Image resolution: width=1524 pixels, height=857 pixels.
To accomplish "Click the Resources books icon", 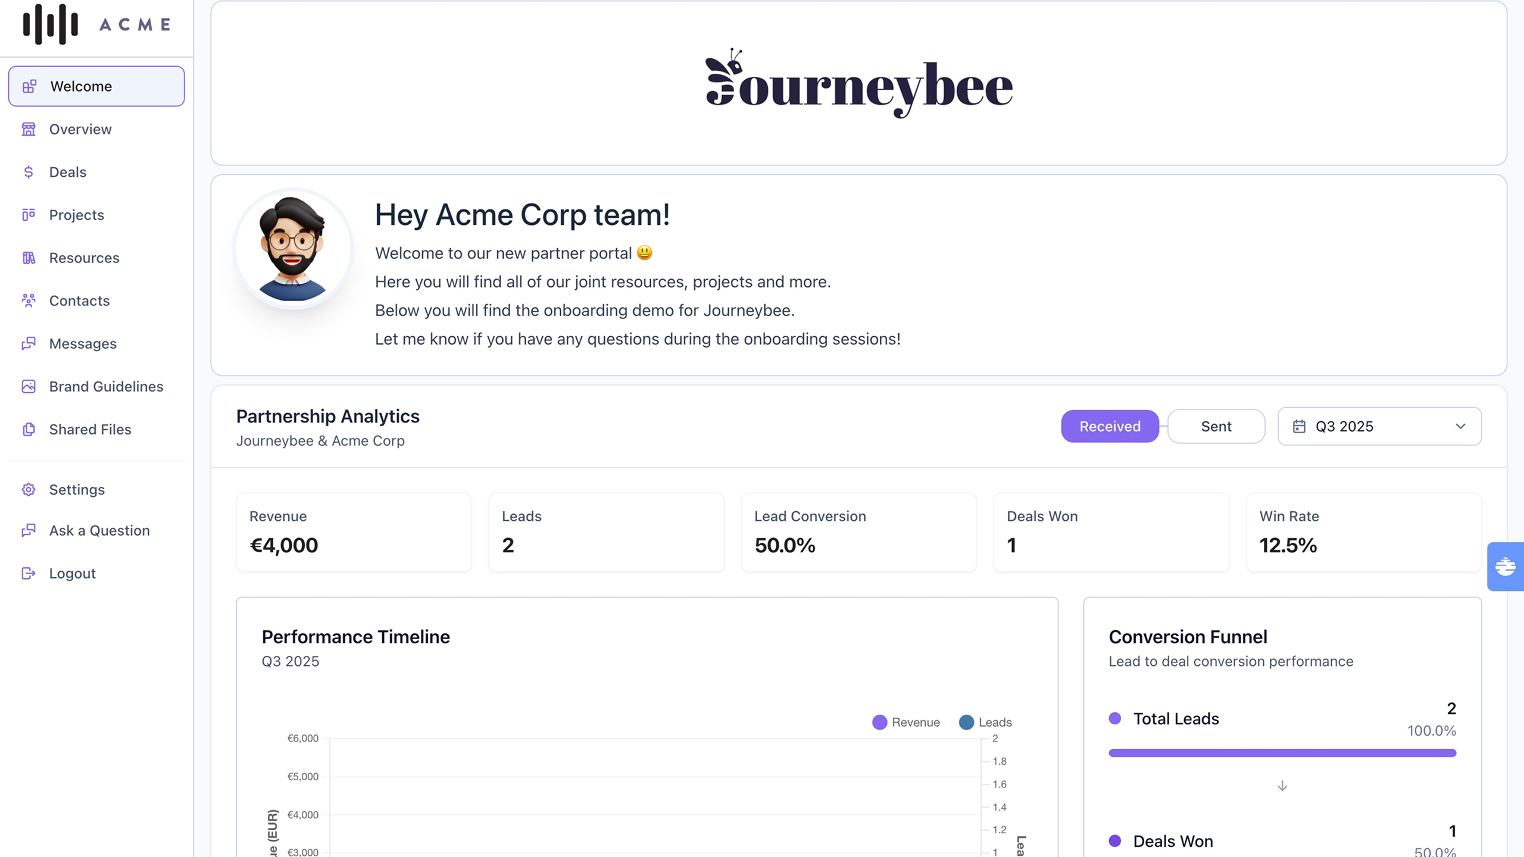I will pos(29,258).
